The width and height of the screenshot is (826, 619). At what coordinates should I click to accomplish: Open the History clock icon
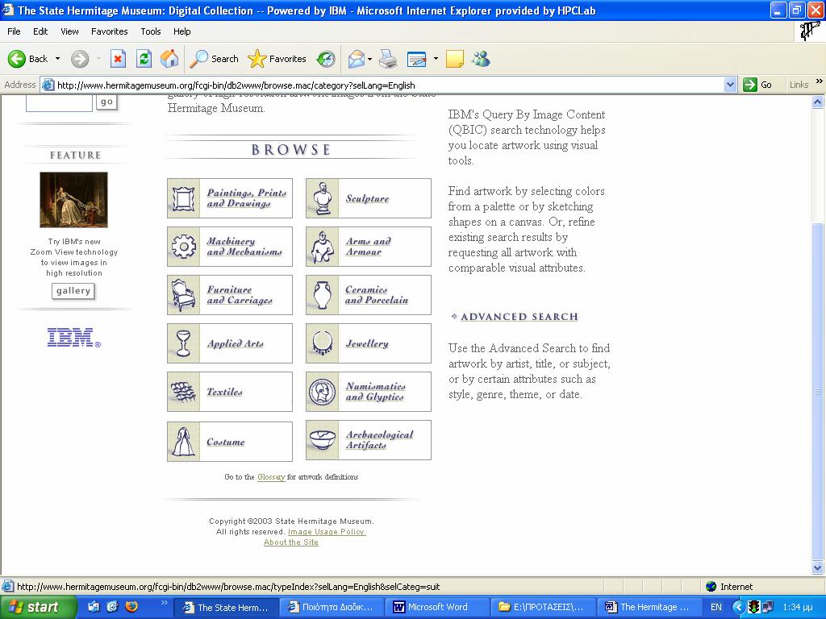(326, 58)
